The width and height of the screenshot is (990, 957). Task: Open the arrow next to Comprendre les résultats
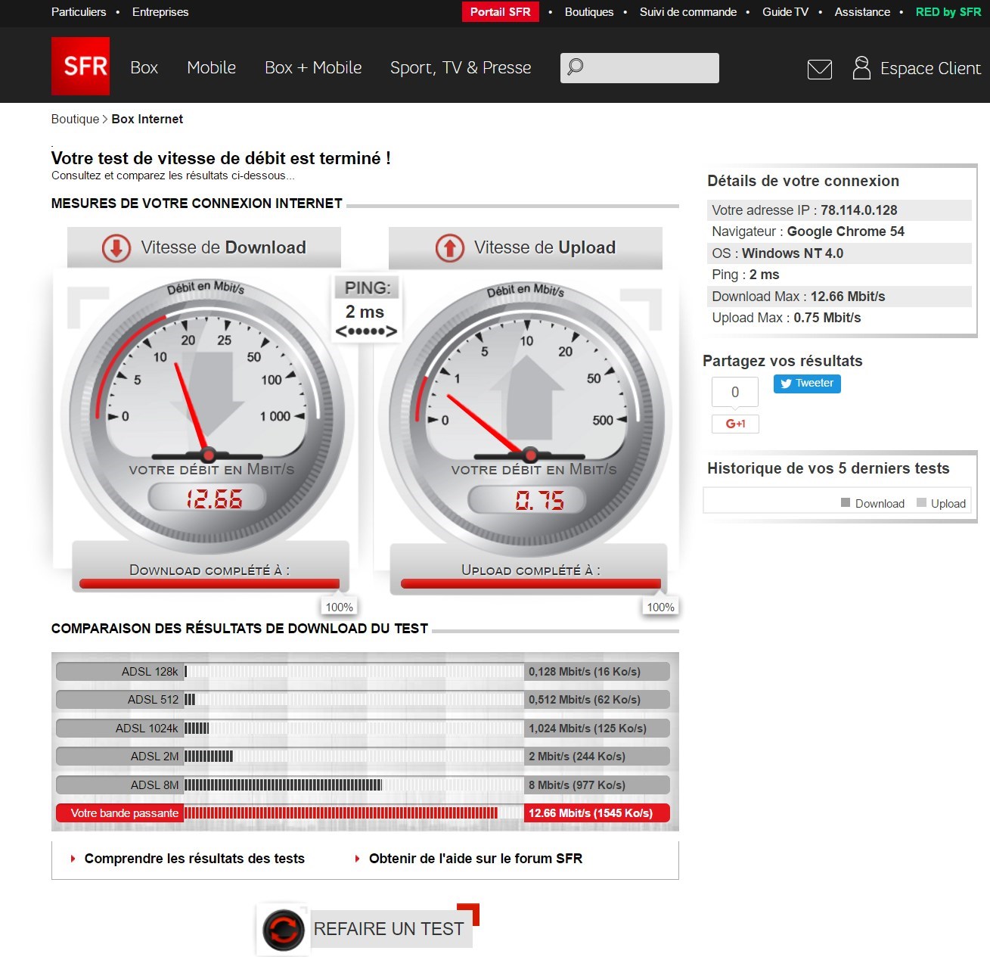coord(72,859)
